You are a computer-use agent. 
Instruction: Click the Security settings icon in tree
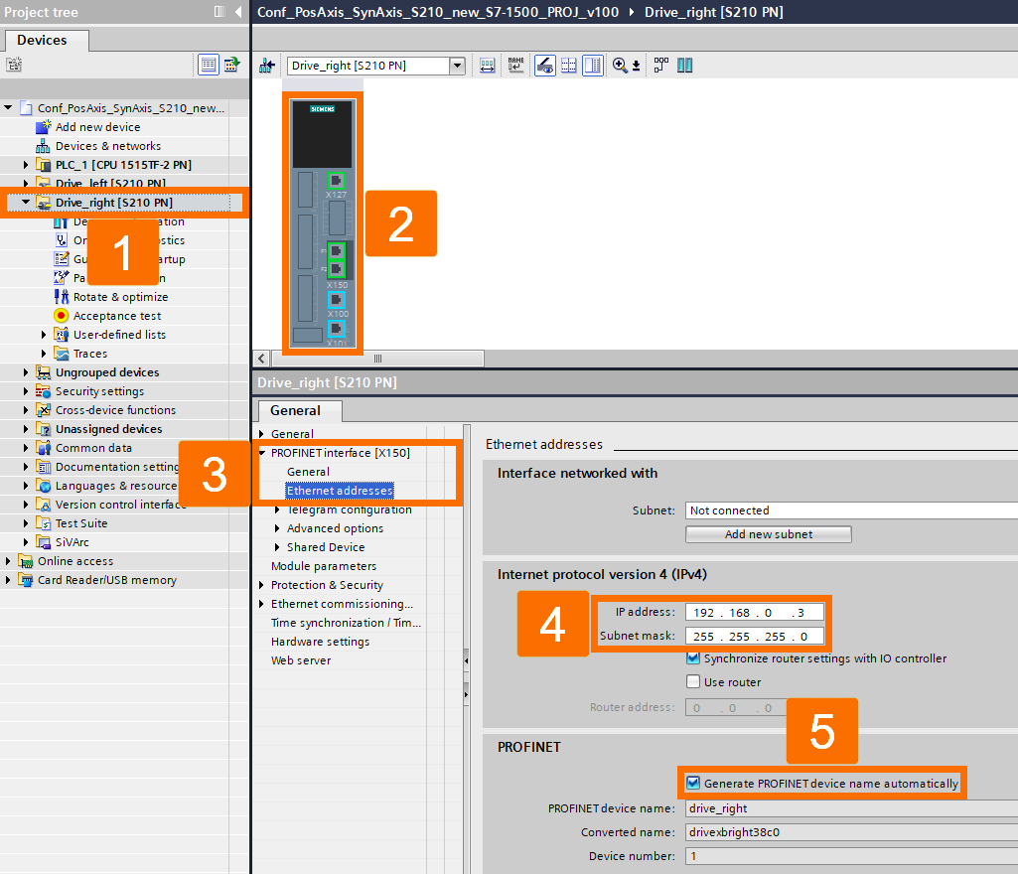[43, 391]
